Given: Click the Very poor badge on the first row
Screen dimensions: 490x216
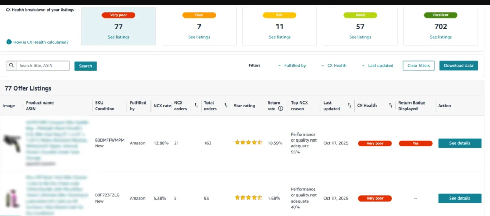Looking at the screenshot, I should click(374, 143).
